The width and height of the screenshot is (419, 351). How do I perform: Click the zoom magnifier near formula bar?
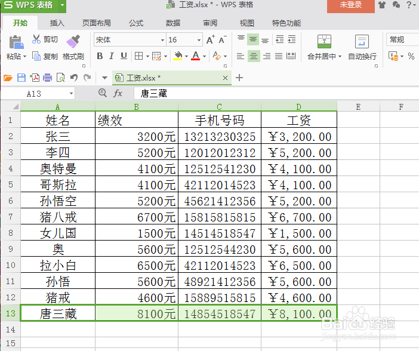pos(102,93)
